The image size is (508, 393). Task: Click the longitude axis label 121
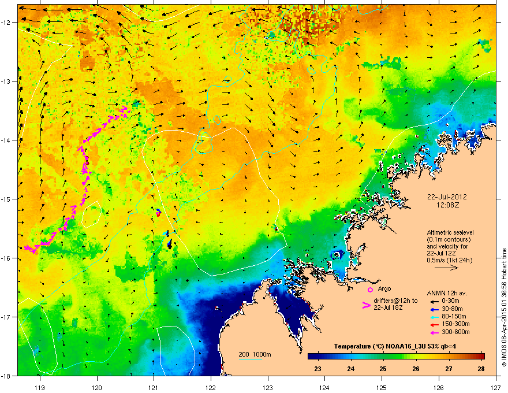(x=154, y=387)
